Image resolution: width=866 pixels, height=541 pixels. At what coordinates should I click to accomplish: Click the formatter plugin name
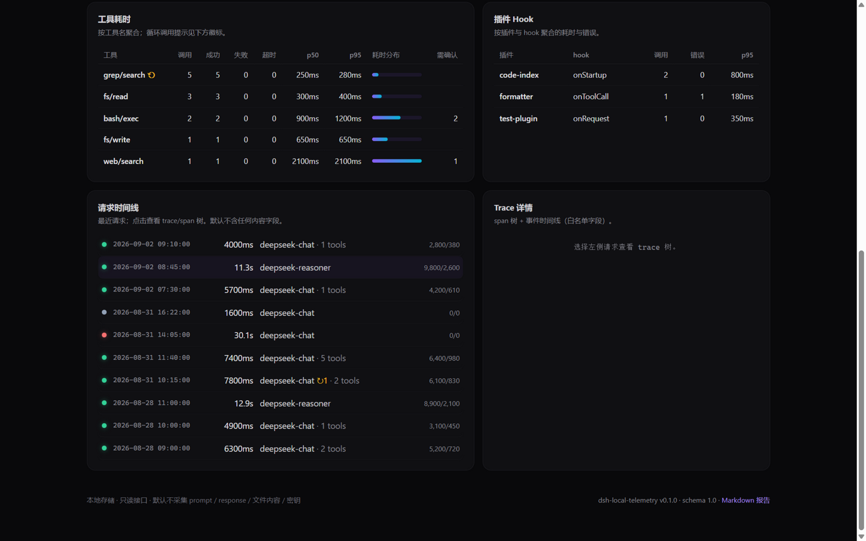click(516, 96)
